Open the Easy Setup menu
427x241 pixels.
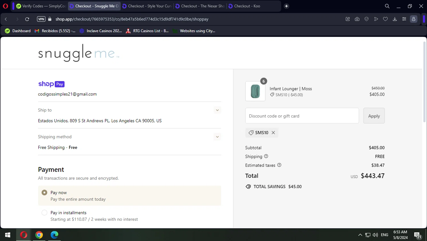click(404, 19)
